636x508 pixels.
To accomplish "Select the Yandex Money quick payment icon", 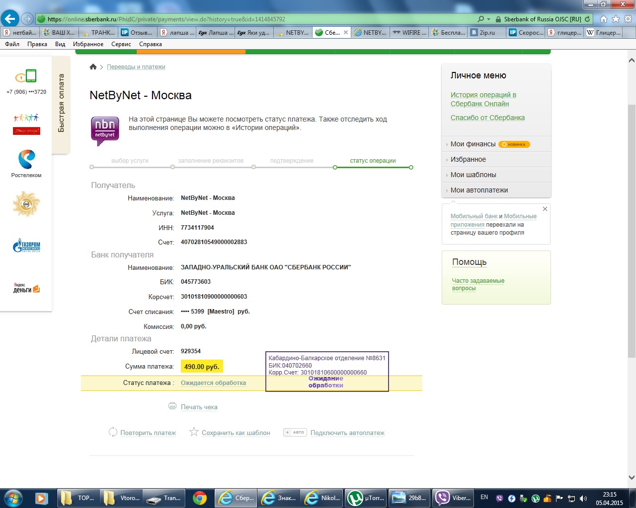I will pos(26,288).
